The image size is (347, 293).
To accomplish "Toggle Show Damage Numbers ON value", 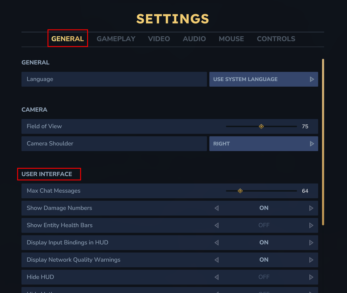I will 264,208.
